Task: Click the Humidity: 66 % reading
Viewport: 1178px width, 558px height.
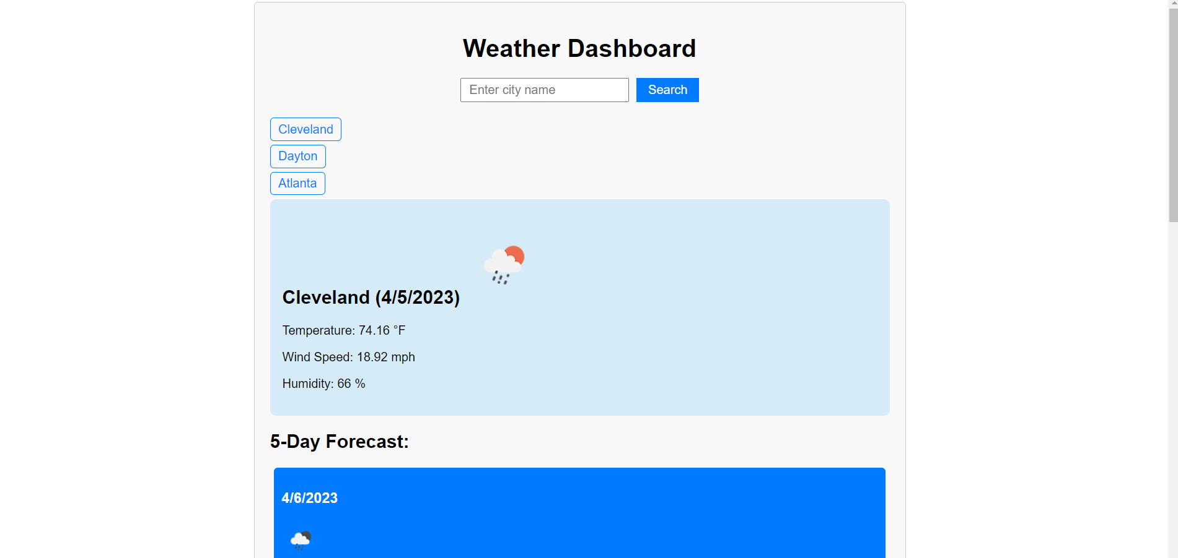Action: 323,384
